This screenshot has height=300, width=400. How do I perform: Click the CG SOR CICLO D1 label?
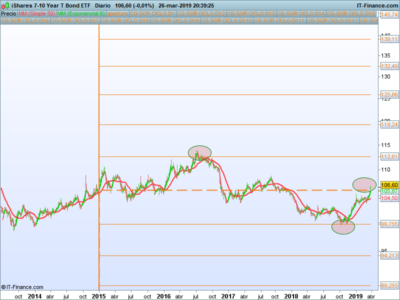[152, 13]
